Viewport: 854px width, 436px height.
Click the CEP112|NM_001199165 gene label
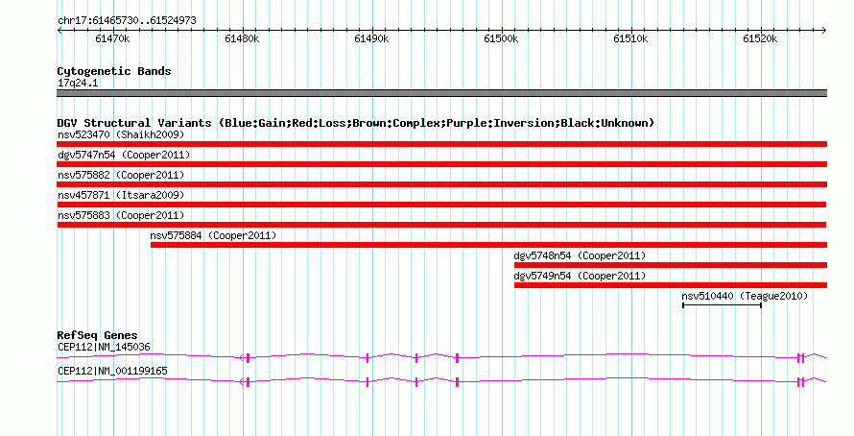(x=112, y=371)
